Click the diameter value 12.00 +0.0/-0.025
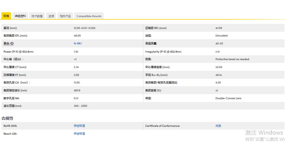The image size is (285, 145). pyautogui.click(x=84, y=28)
